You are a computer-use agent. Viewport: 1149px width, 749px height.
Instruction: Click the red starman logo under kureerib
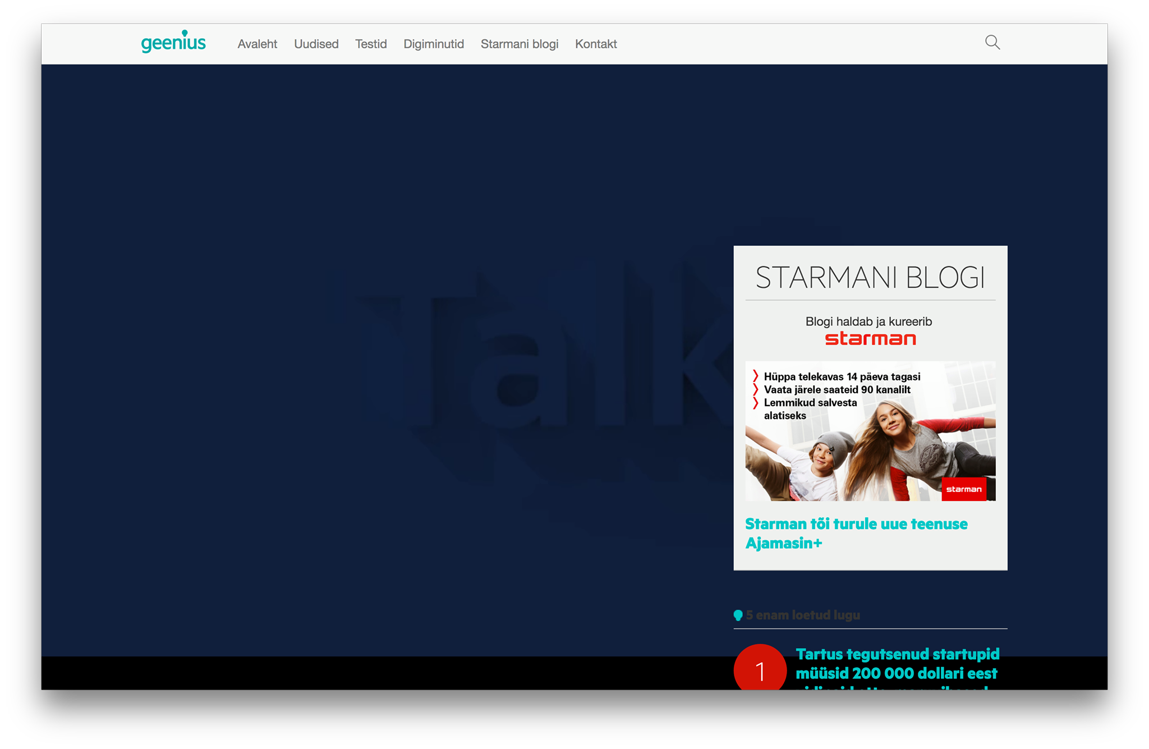point(870,339)
